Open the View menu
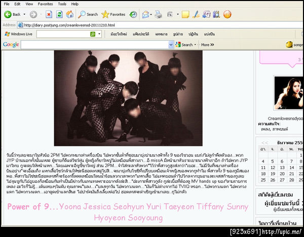The width and height of the screenshot is (304, 237). click(x=29, y=4)
